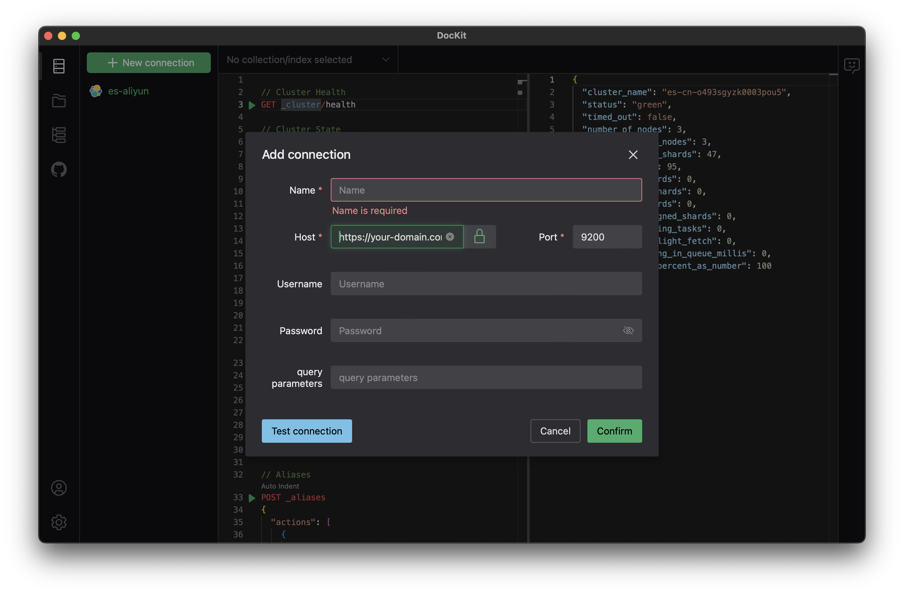Click the chat/assistant panel icon

(851, 64)
